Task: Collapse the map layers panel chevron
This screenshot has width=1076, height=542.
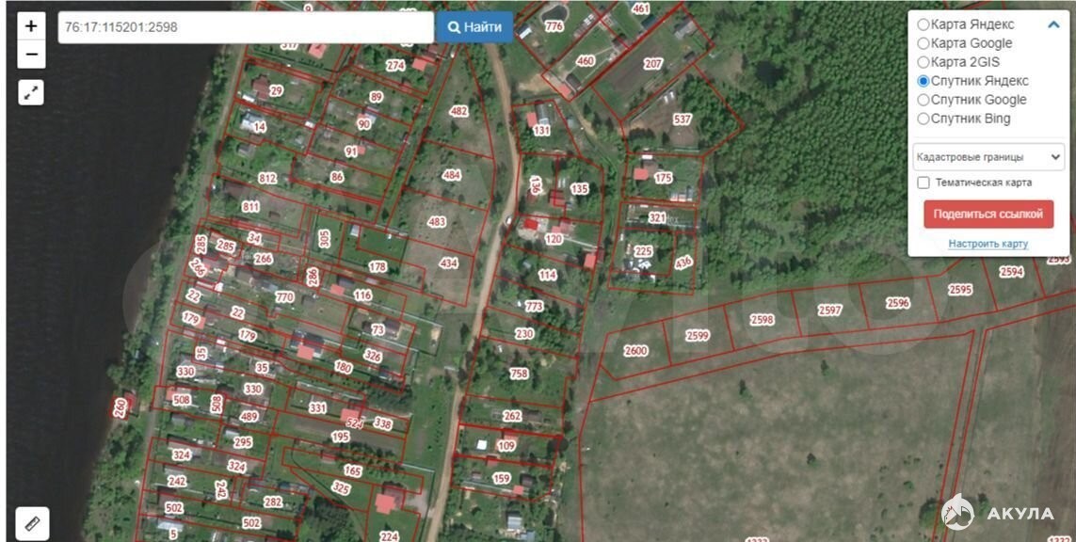Action: click(x=1053, y=25)
